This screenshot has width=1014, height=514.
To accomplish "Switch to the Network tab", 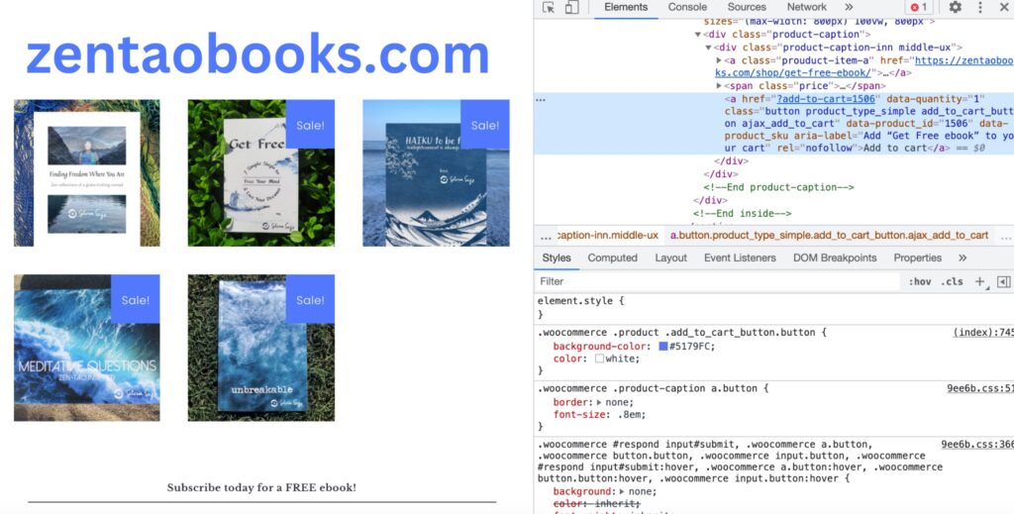I will click(806, 7).
